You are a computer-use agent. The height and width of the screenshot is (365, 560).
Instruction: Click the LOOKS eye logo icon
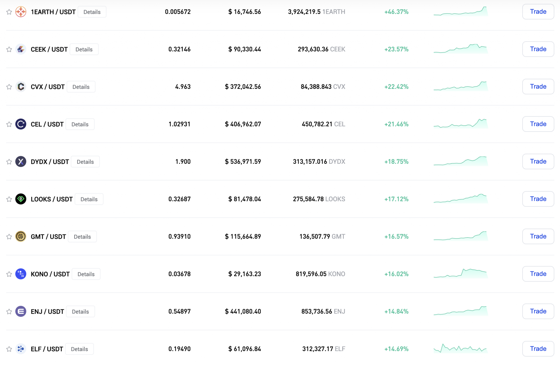[21, 199]
